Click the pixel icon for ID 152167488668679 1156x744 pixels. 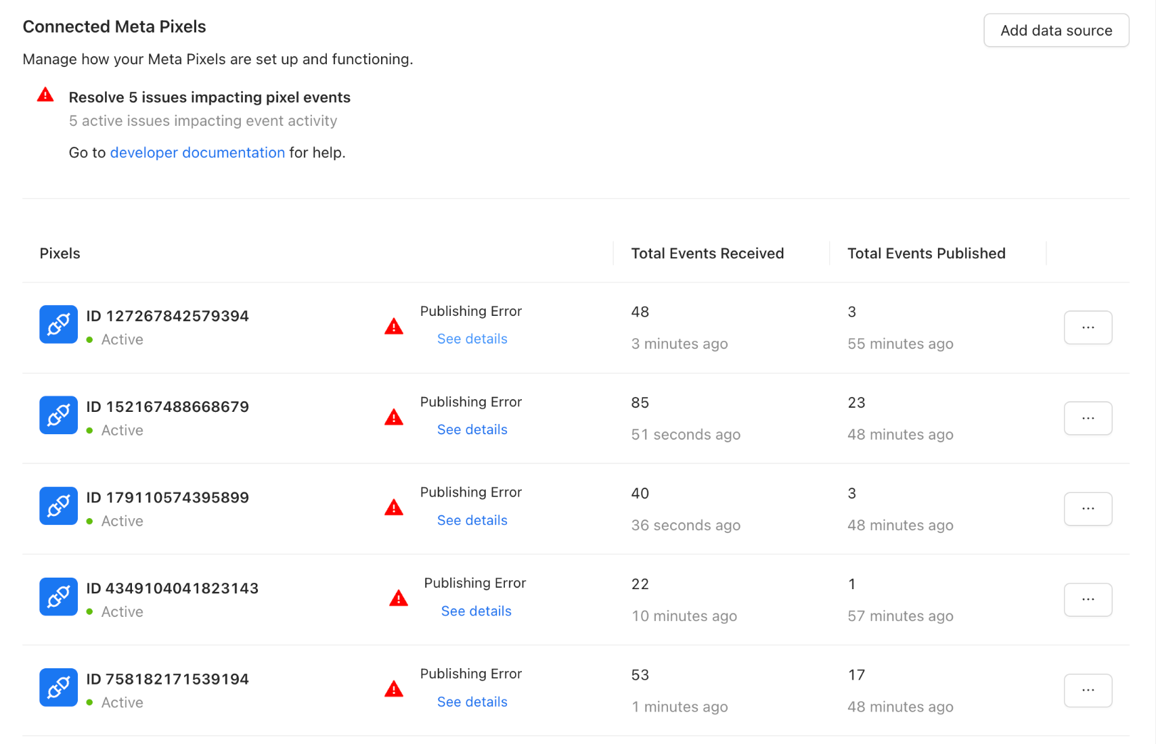click(x=58, y=415)
